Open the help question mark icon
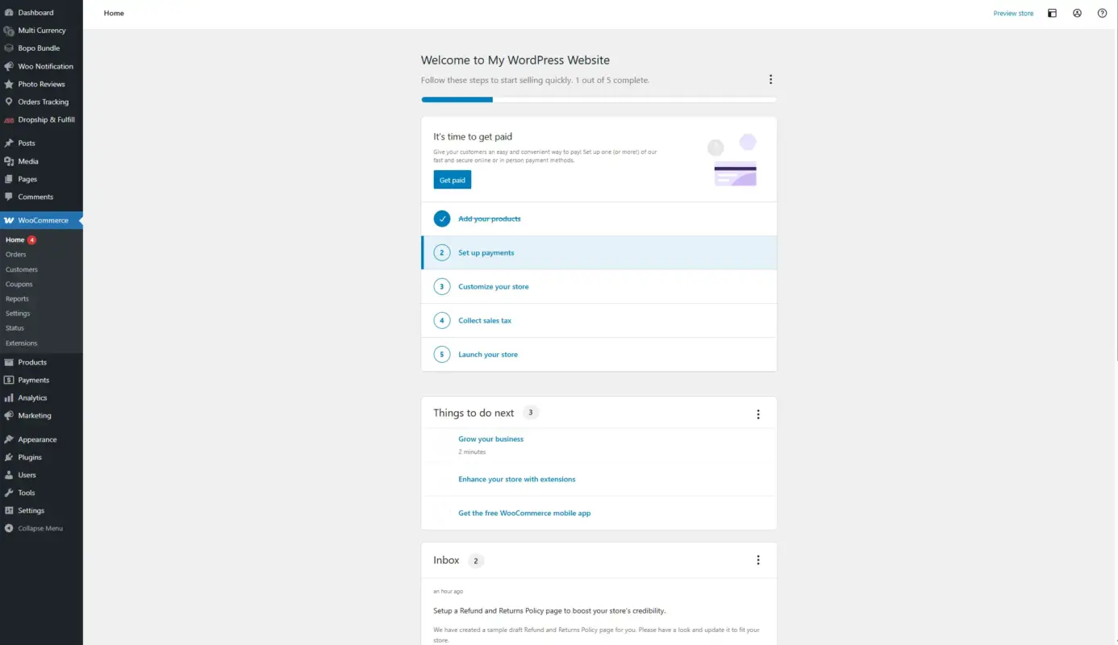1118x645 pixels. click(1102, 13)
